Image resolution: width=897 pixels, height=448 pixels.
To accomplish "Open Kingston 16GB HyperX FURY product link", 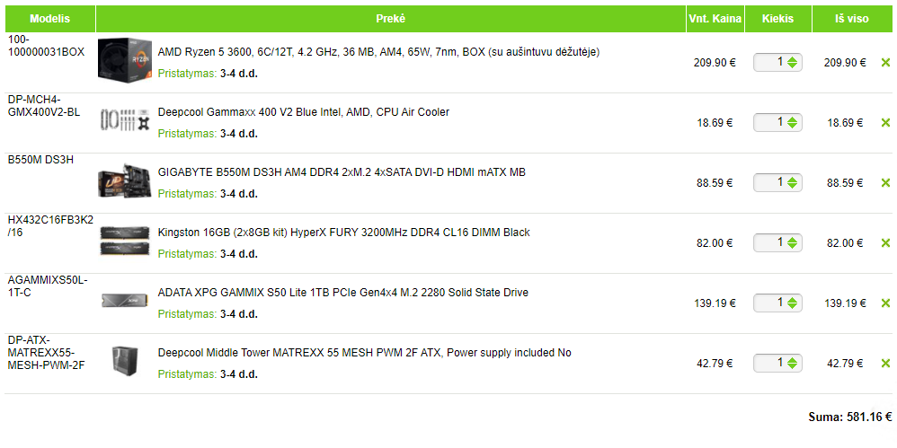I will tap(343, 233).
